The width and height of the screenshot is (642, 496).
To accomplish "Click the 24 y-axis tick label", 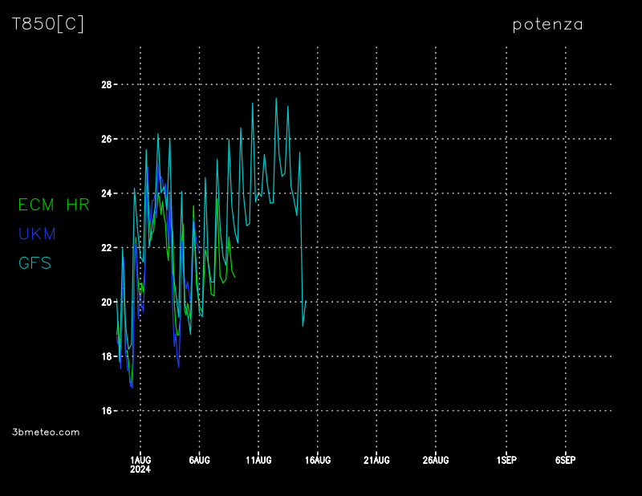I will pos(106,193).
